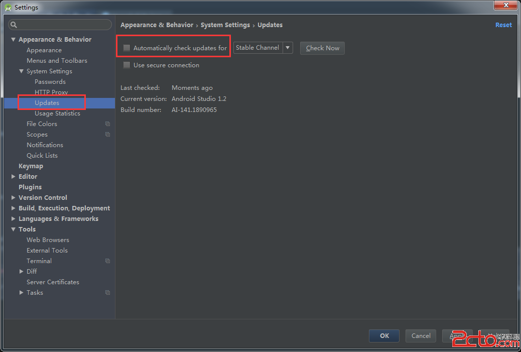Click System Settings in the breadcrumb

pos(225,25)
